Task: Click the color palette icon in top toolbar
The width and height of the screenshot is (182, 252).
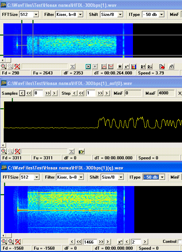Action: 133,67
